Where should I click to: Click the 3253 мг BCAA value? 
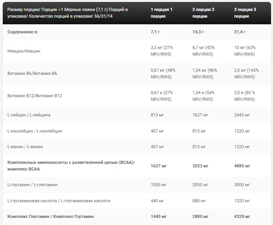pyautogui.click(x=200, y=165)
